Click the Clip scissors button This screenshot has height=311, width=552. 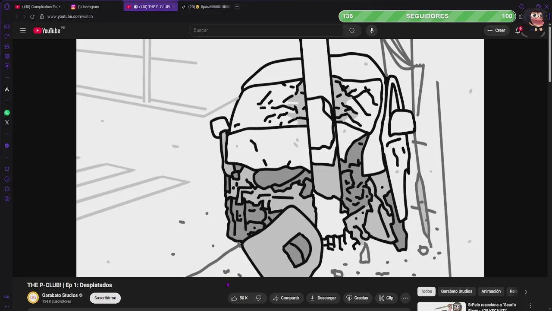click(x=386, y=298)
